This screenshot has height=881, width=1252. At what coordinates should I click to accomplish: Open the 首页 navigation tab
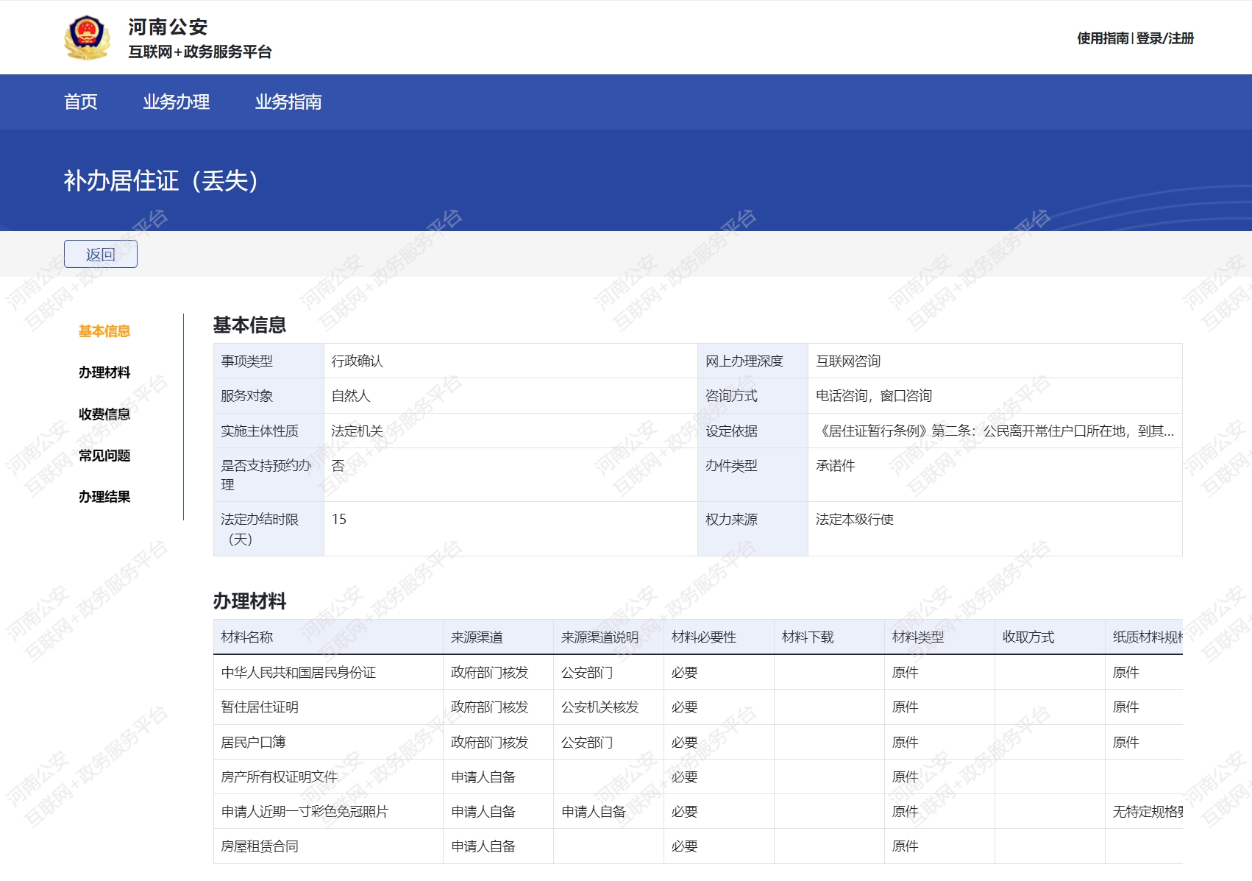pos(81,102)
